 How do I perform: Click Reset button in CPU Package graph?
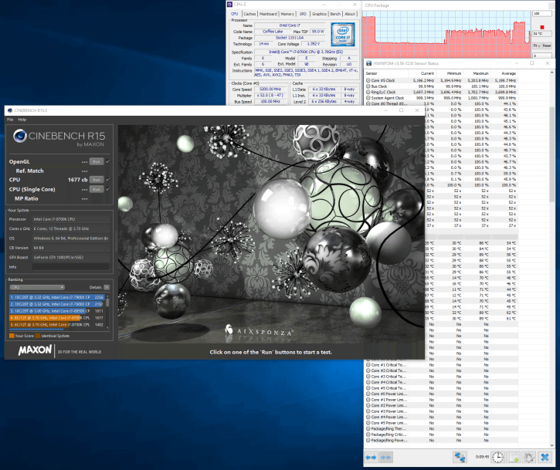click(547, 46)
